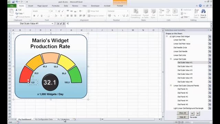Screen dimensions: 220x124
Task: Collapse the Linear Dial Scale group
Action: 171,59
